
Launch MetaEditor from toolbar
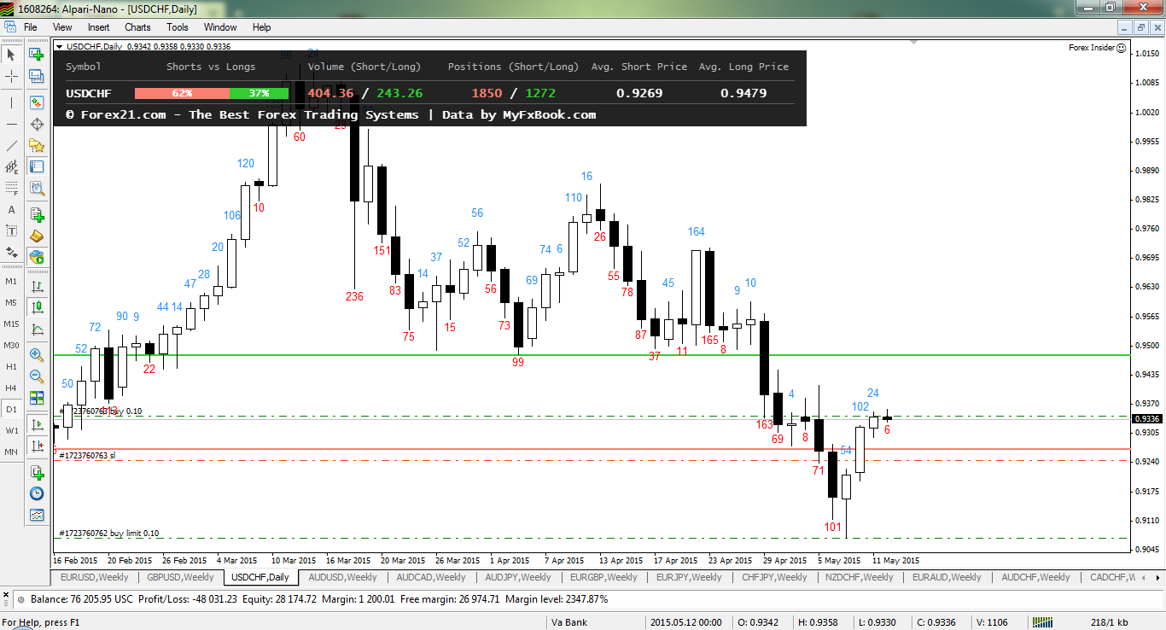point(37,236)
